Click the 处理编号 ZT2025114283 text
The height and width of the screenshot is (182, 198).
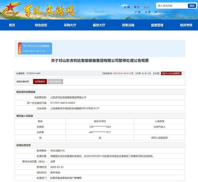[28, 73]
